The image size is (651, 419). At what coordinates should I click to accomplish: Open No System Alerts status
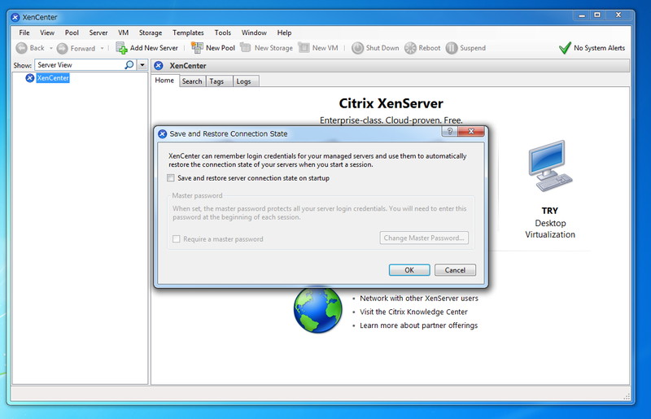(x=599, y=48)
